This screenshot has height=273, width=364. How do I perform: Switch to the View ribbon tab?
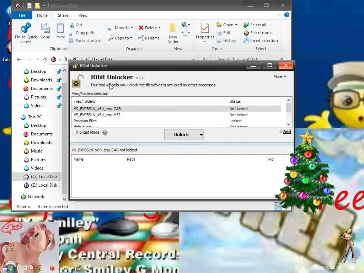(83, 15)
